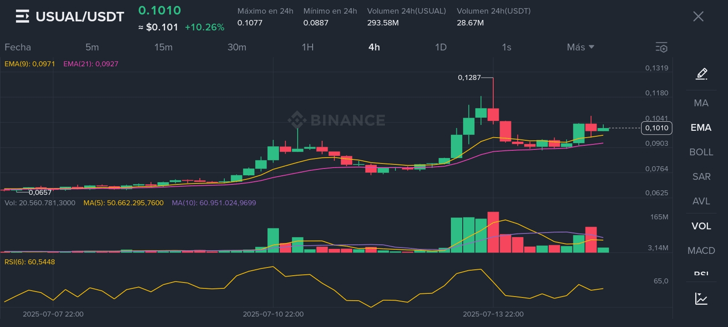Click the EMA(21) legend value

point(91,64)
